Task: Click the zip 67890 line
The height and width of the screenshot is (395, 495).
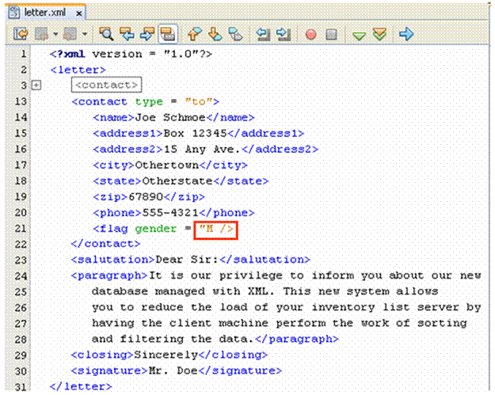Action: tap(149, 196)
